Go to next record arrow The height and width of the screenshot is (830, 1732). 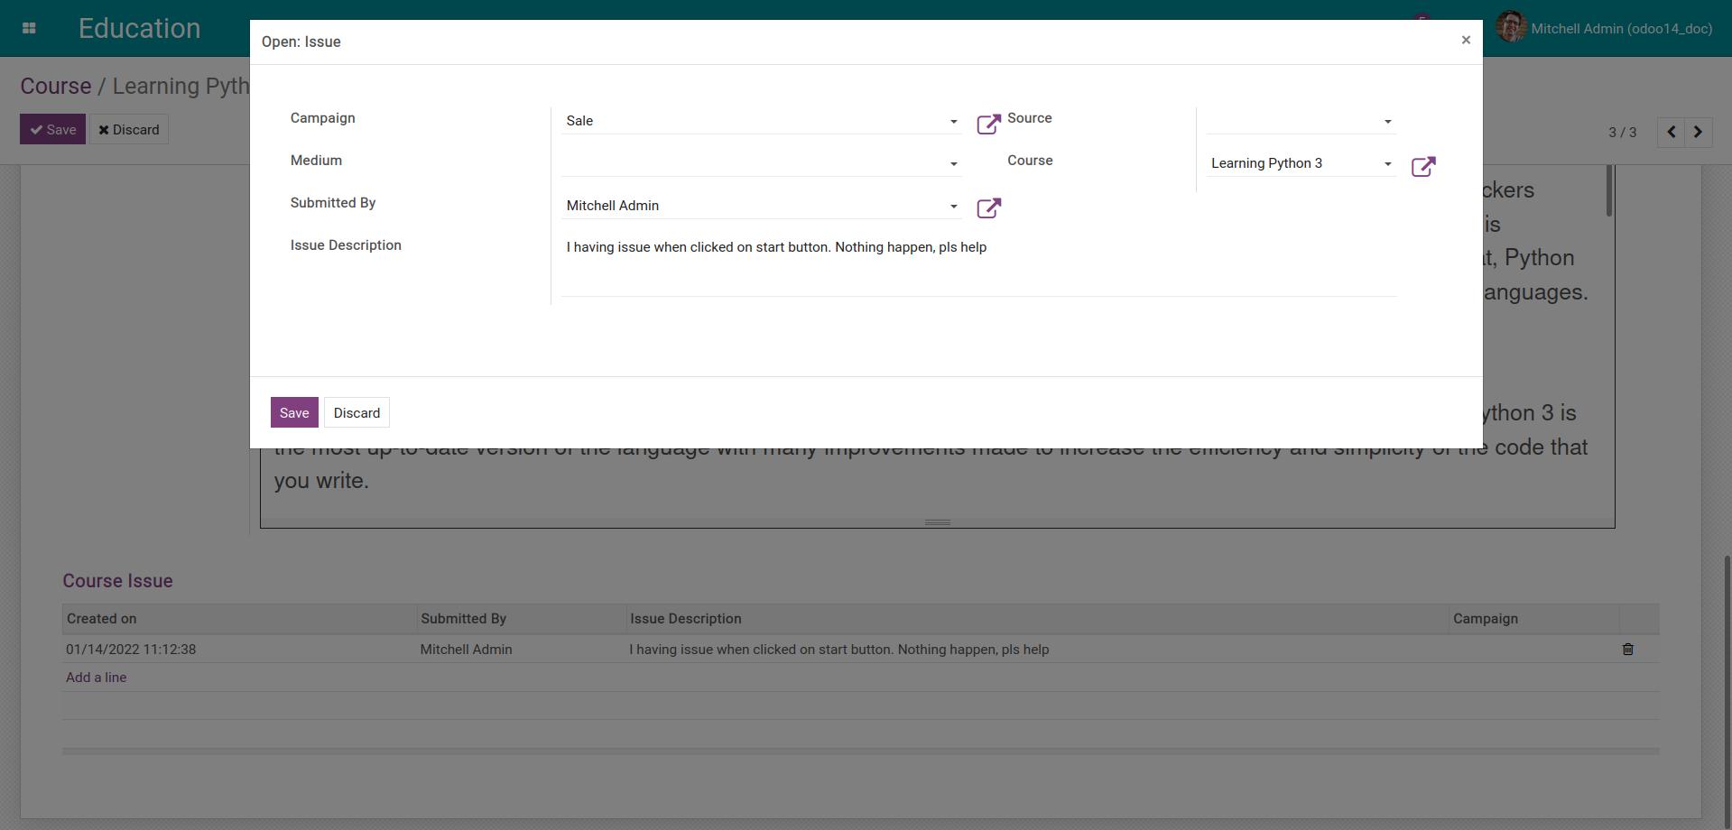(1698, 132)
